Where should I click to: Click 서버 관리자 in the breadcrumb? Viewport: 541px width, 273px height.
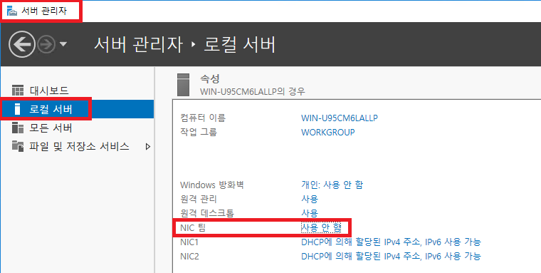138,45
